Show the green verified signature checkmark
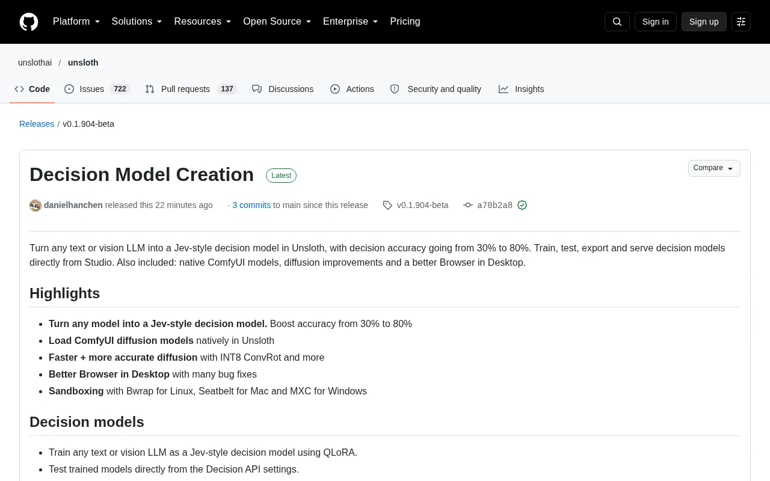 pos(522,206)
